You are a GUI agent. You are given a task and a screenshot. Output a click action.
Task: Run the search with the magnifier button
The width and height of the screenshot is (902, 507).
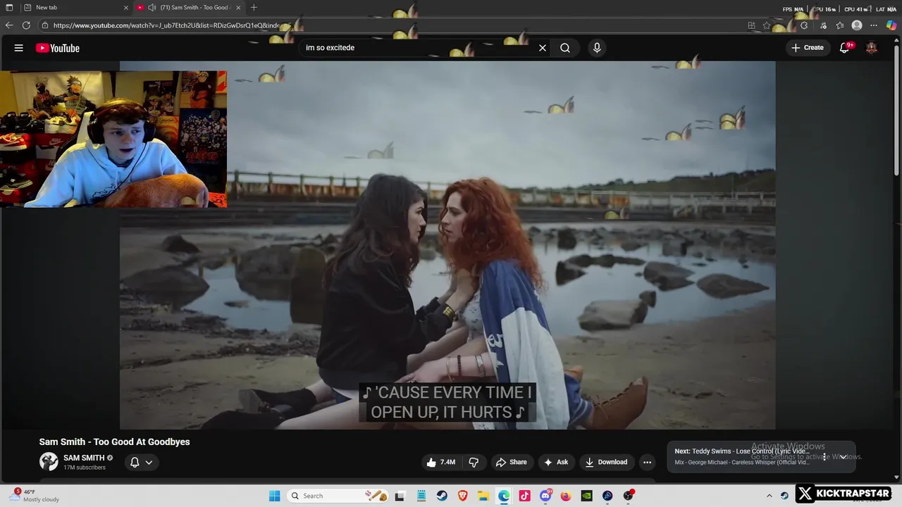565,48
